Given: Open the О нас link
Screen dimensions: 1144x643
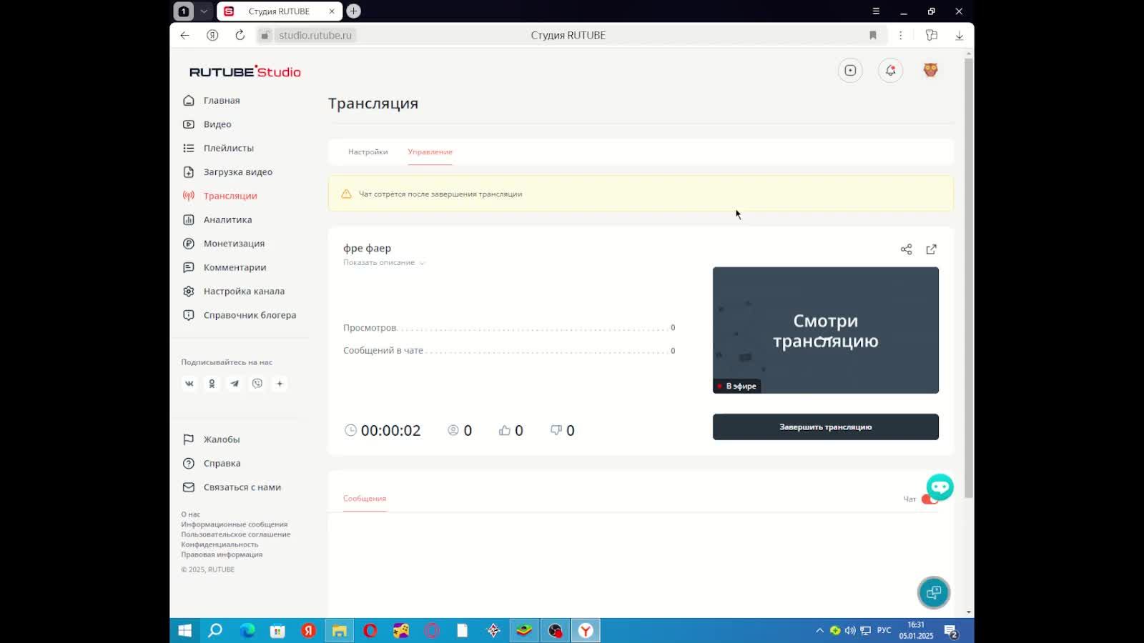Looking at the screenshot, I should [x=190, y=514].
